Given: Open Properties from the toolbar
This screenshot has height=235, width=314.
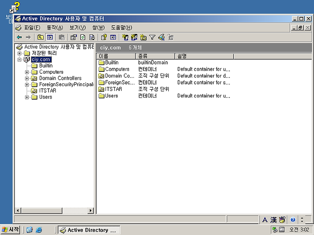Looking at the screenshot, I should [x=74, y=37].
